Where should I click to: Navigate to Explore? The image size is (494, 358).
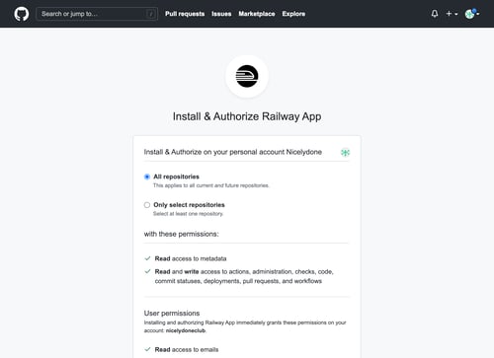(293, 14)
